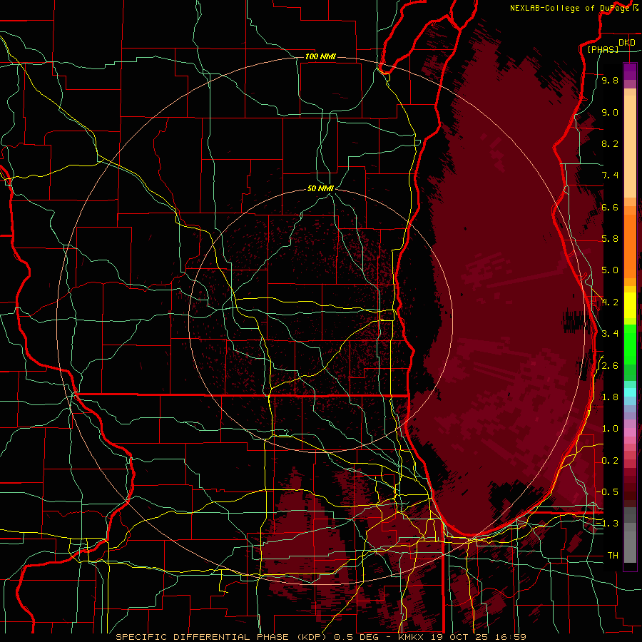
Task: Select the "[PHAS]" legend unit label
Action: click(x=603, y=49)
